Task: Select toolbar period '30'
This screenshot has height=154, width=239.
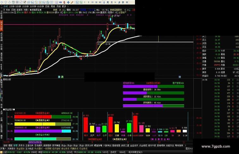Action: coord(96,3)
